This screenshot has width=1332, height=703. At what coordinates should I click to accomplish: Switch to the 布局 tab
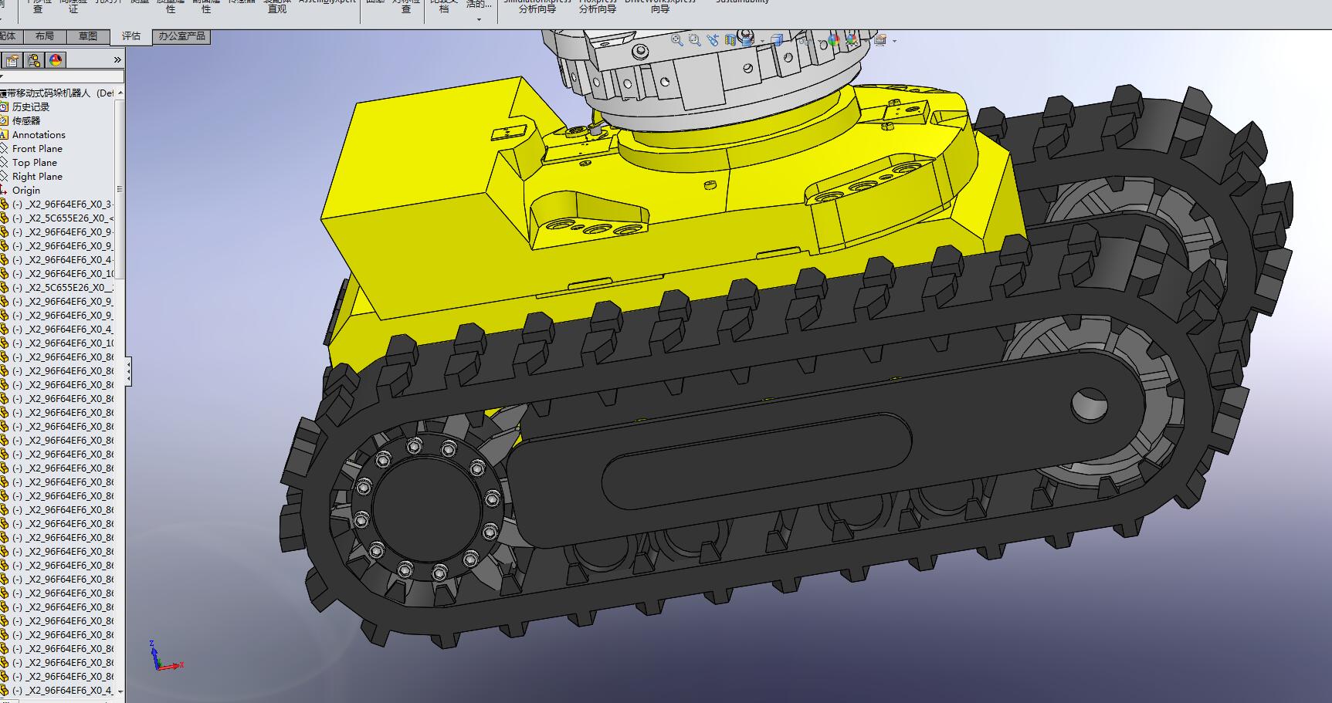point(45,36)
